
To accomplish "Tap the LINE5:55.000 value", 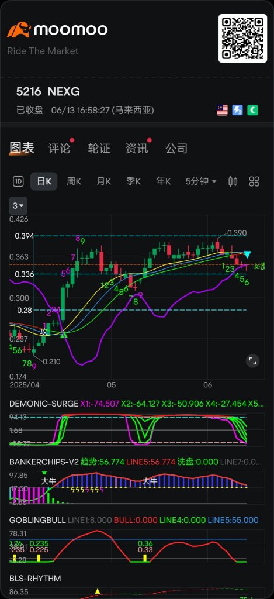I will [x=233, y=520].
